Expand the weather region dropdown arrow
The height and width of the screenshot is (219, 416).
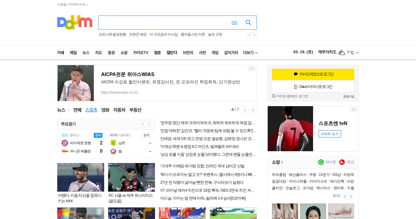click(357, 53)
